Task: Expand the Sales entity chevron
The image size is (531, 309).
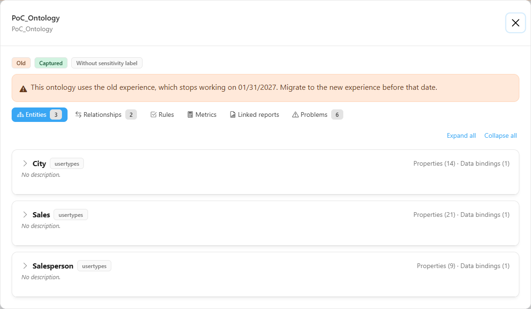Action: tap(25, 215)
